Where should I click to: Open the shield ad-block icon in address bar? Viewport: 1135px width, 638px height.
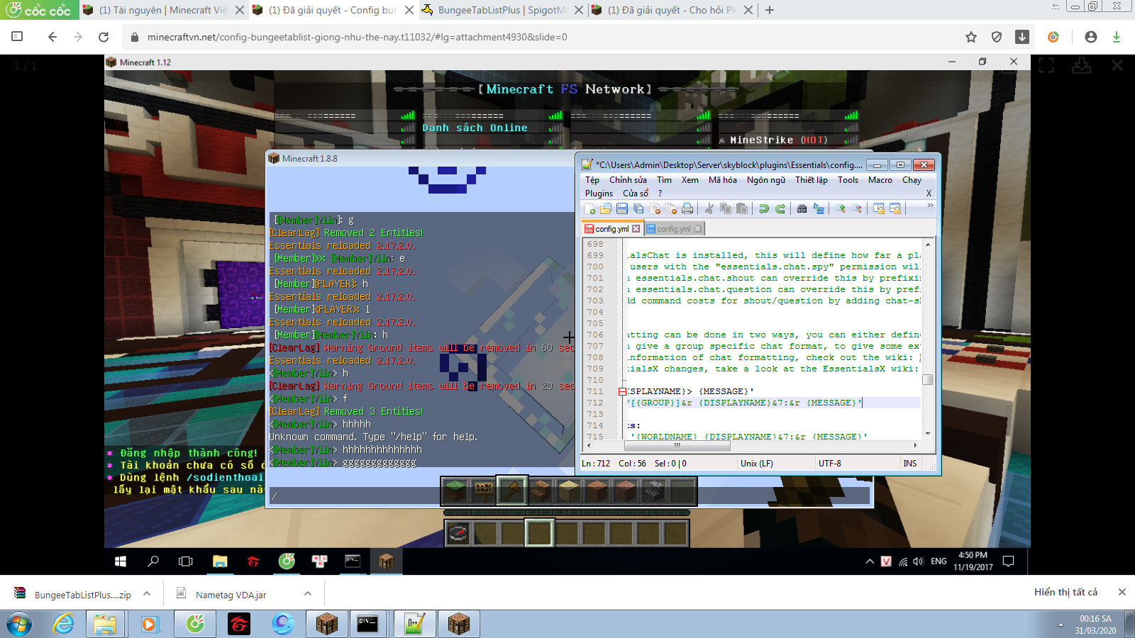click(x=997, y=37)
